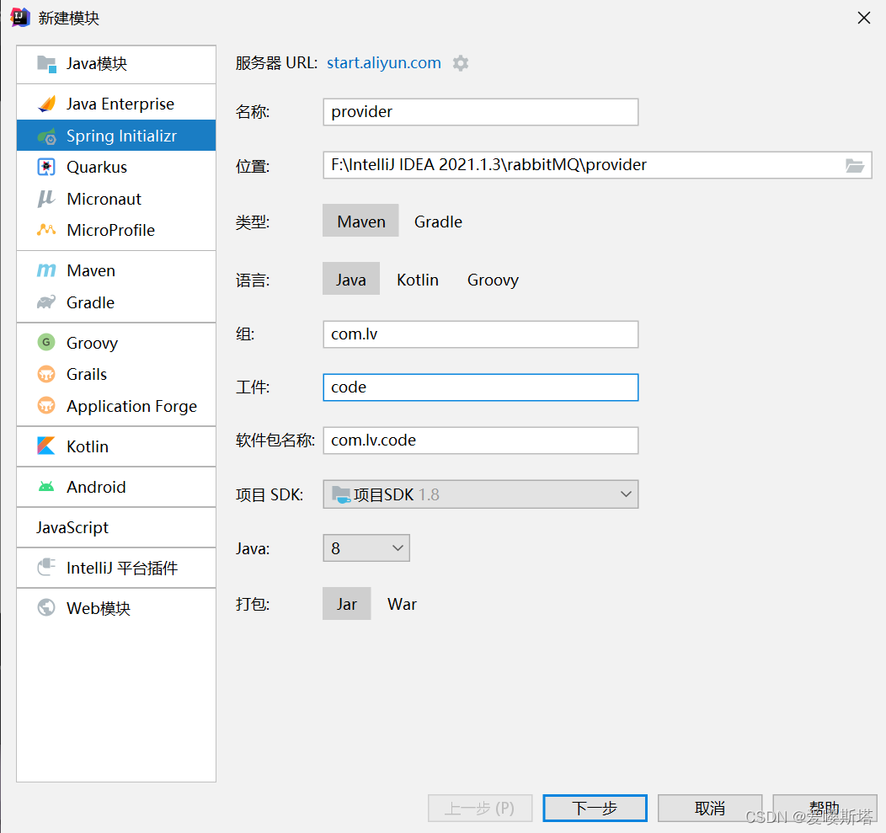886x833 pixels.
Task: Click the Spring Initializr leaf icon
Action: (46, 136)
